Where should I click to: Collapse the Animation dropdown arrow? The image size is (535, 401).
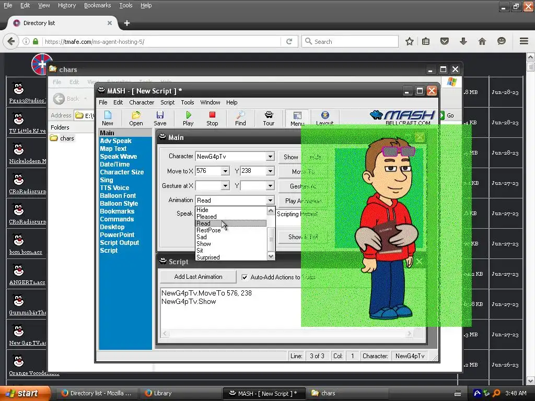270,200
